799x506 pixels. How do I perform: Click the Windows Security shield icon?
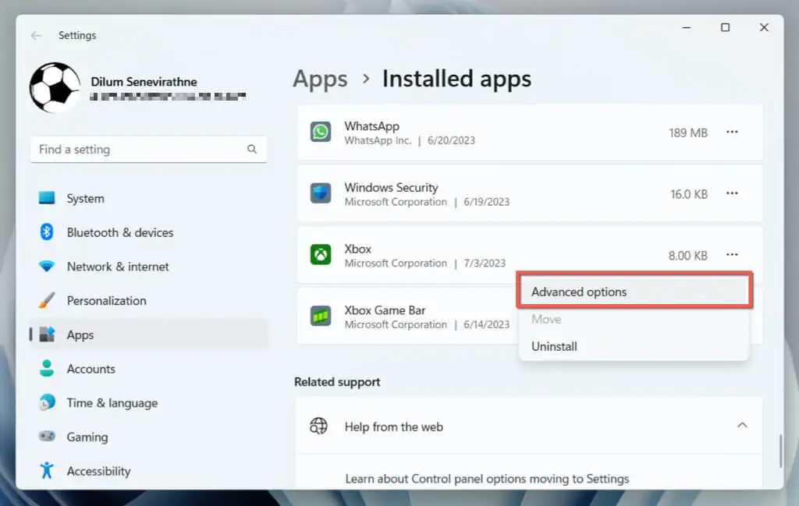click(x=321, y=193)
